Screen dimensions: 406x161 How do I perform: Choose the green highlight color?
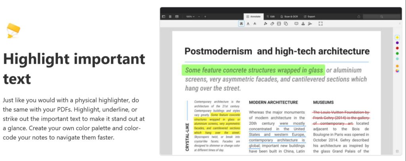397,53
